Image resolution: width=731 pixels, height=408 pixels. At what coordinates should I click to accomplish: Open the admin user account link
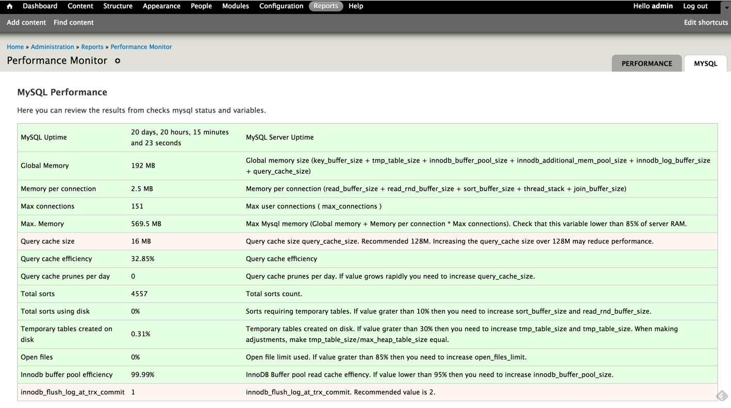pyautogui.click(x=662, y=6)
